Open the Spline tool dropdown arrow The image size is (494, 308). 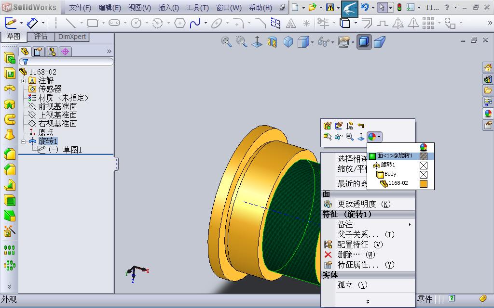pyautogui.click(x=206, y=23)
